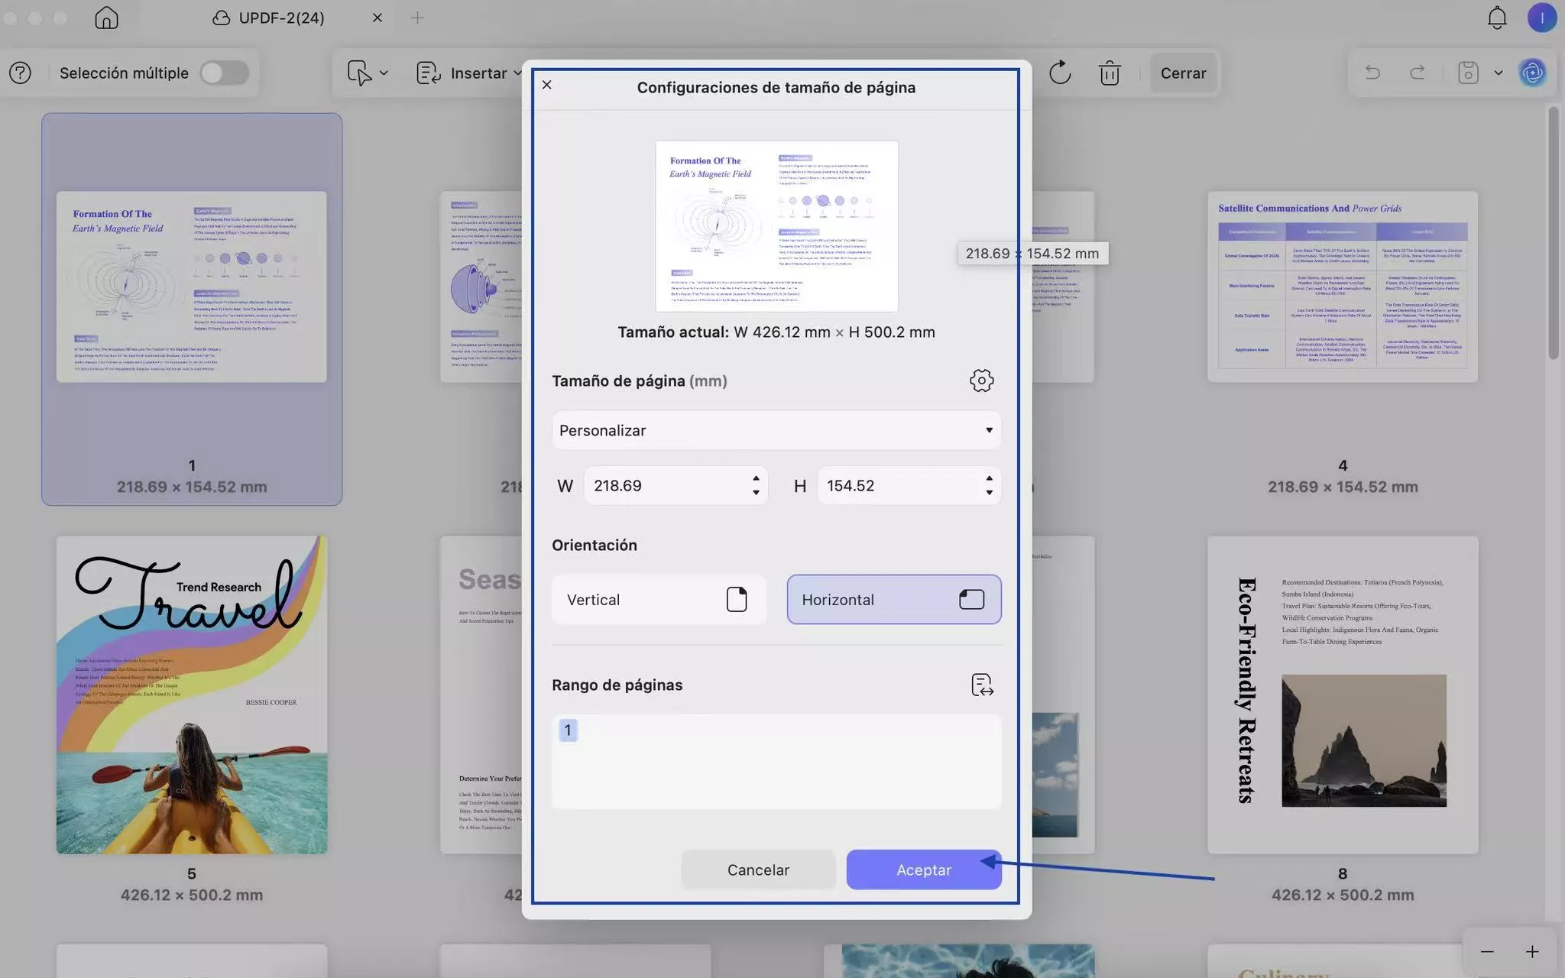
Task: Select Horizontal orientation option
Action: pos(893,600)
